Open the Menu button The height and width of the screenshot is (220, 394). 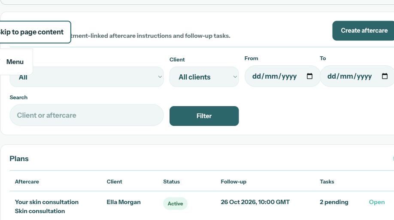[15, 61]
